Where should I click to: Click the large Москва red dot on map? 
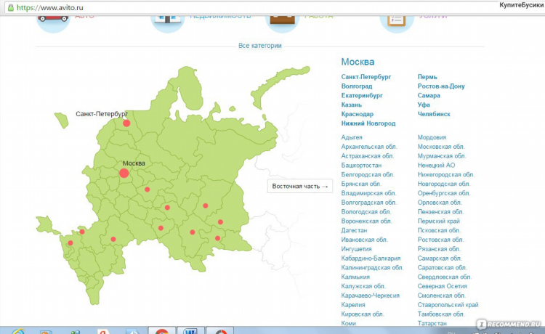(124, 173)
